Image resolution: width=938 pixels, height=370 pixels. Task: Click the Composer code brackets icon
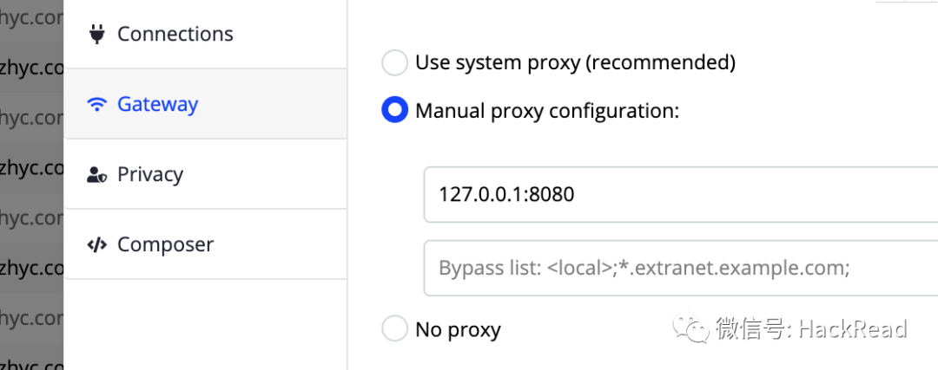[x=96, y=245]
